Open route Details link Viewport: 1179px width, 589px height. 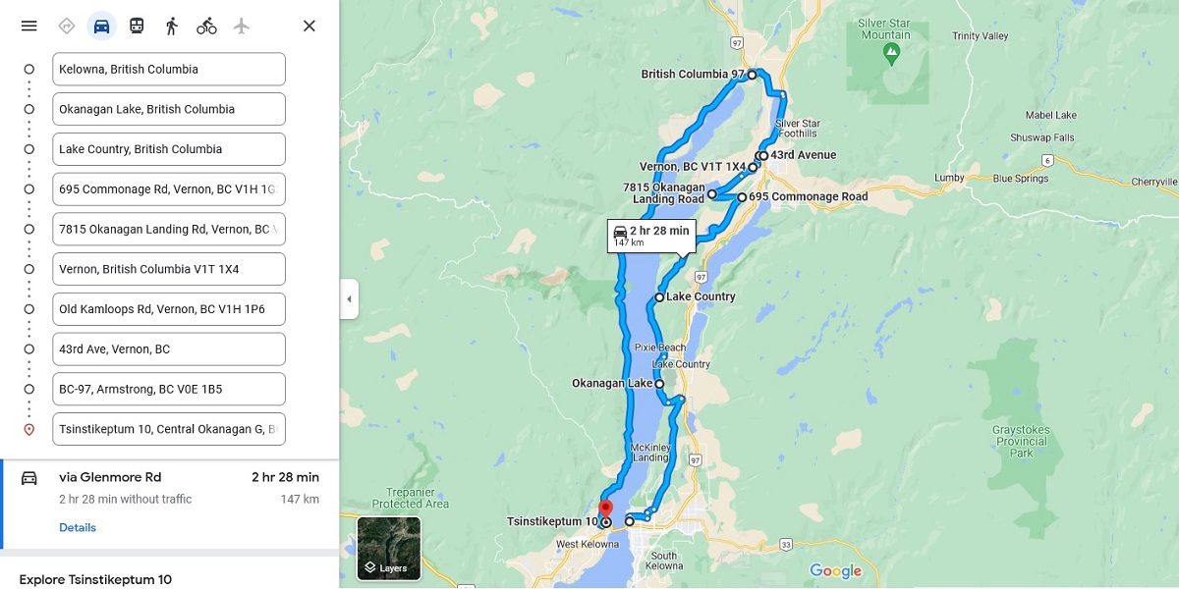point(78,527)
